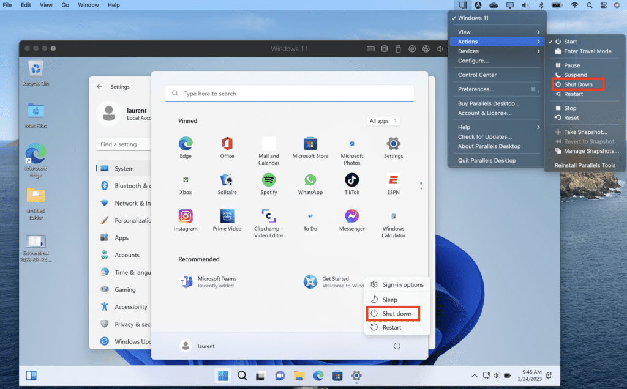Click Type here to search field
Image resolution: width=627 pixels, height=389 pixels.
290,94
